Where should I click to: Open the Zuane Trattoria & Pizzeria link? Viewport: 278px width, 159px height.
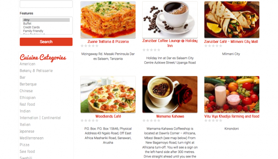[x=108, y=41]
